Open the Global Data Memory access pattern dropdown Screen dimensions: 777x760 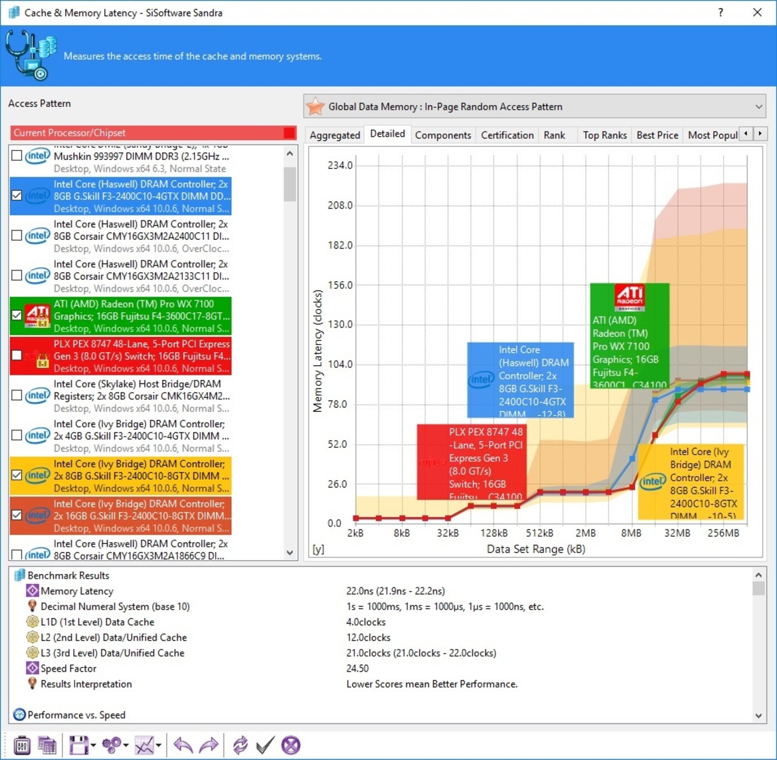point(535,106)
